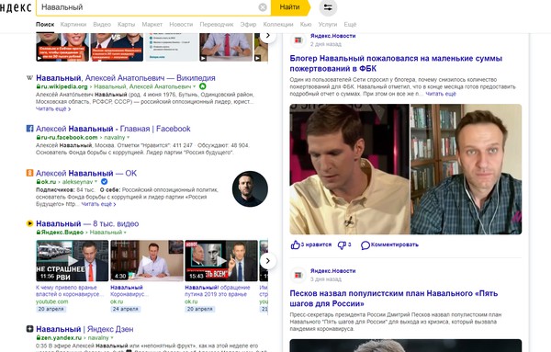Switch to the Коллекции tab
The height and width of the screenshot is (352, 551).
coord(278,24)
